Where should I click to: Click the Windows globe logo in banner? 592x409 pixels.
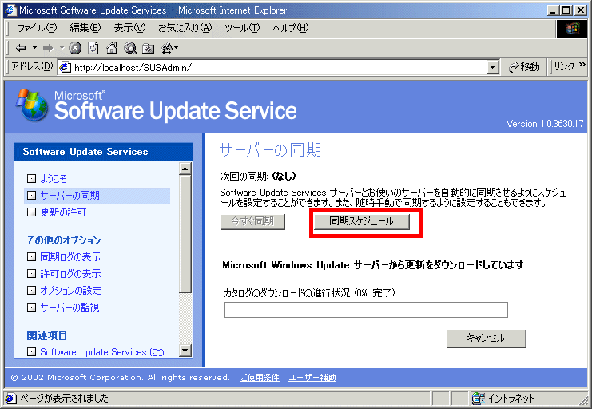pos(32,105)
